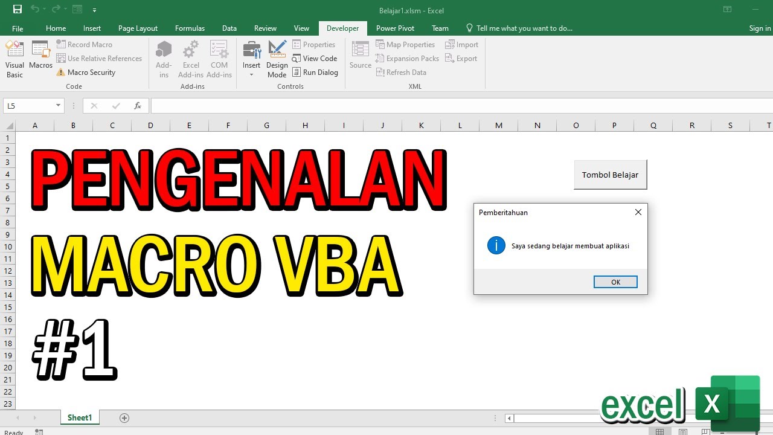The image size is (773, 435).
Task: Click Sign in
Action: pyautogui.click(x=760, y=28)
